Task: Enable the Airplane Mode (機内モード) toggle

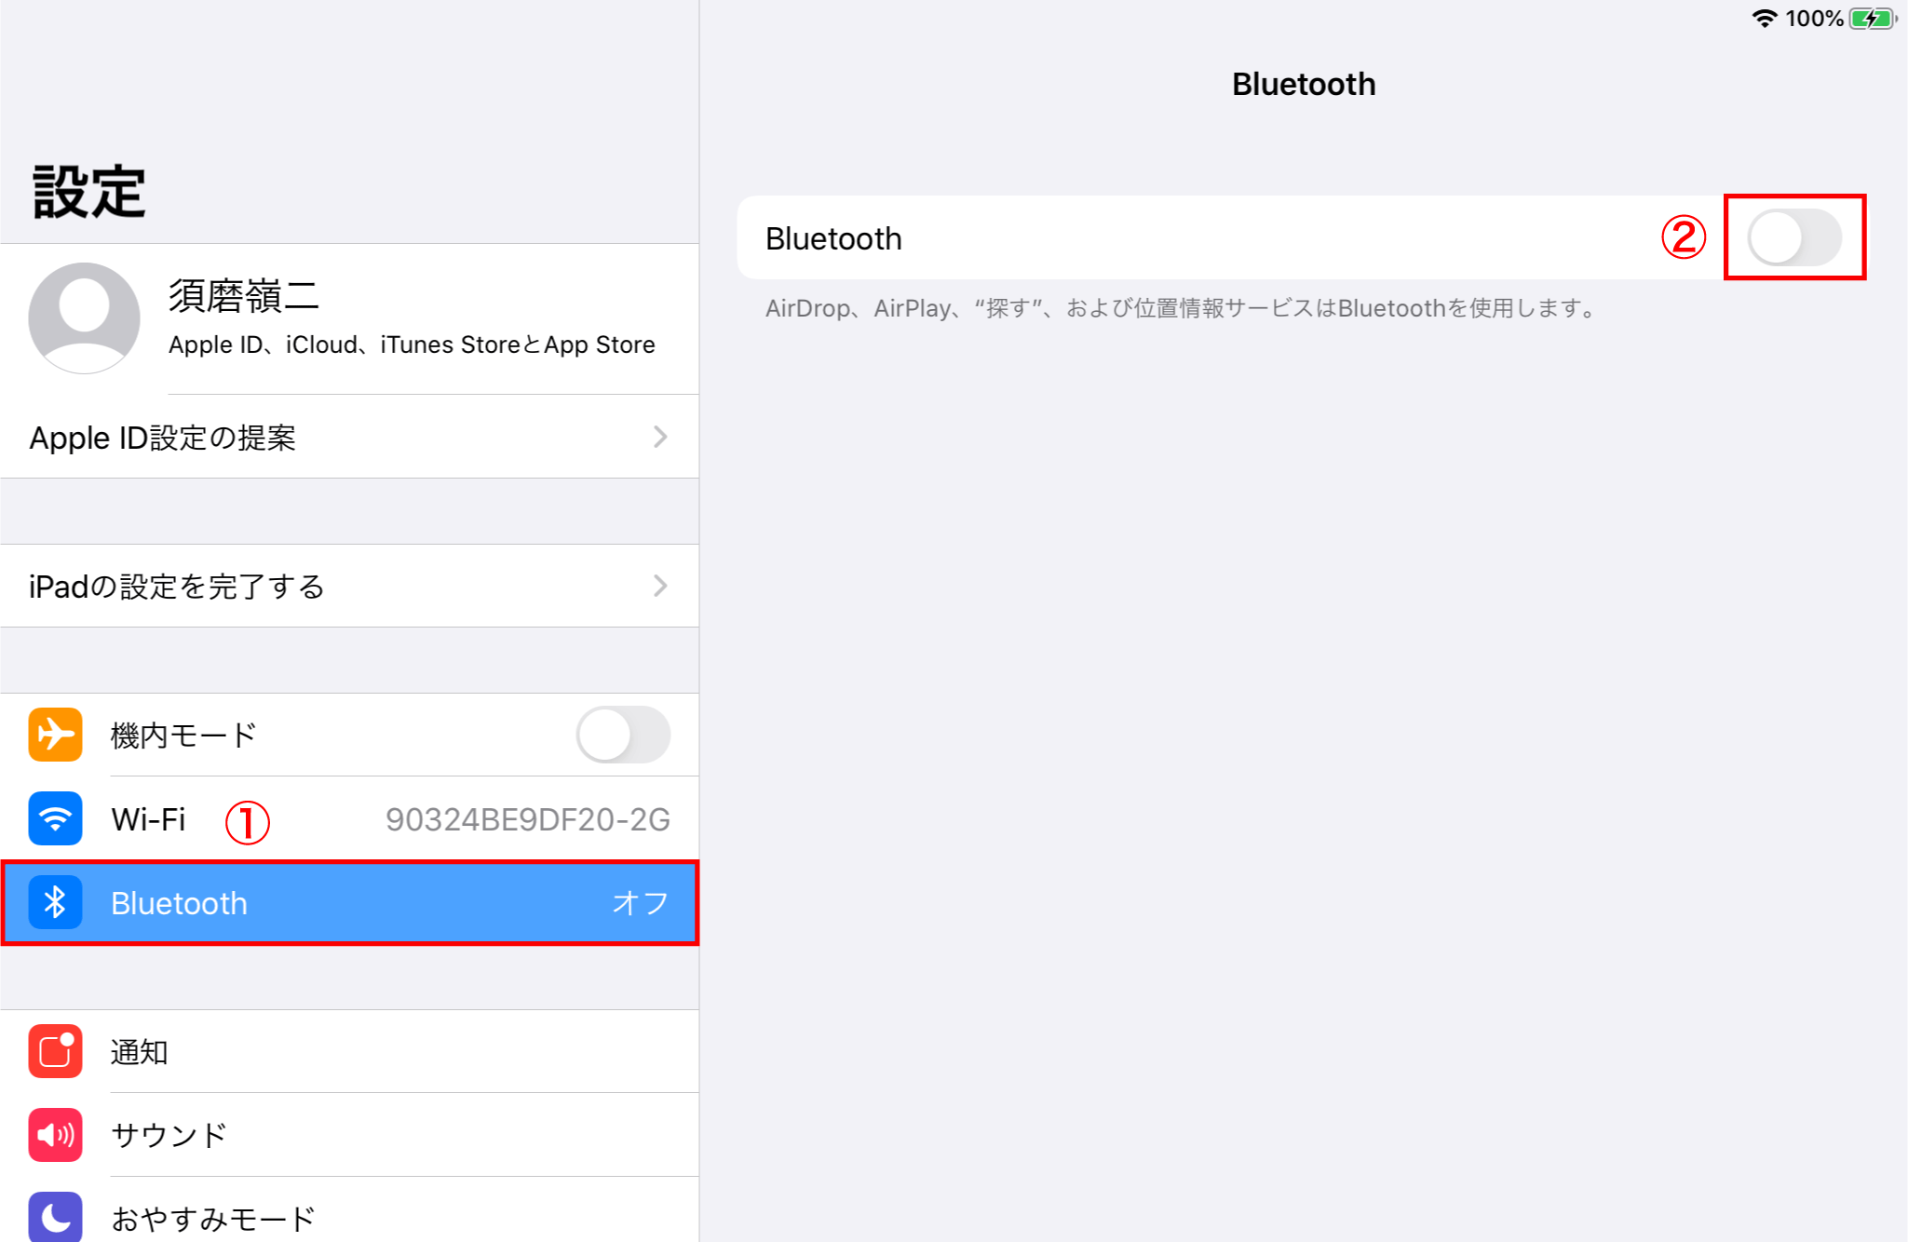Action: pos(623,735)
